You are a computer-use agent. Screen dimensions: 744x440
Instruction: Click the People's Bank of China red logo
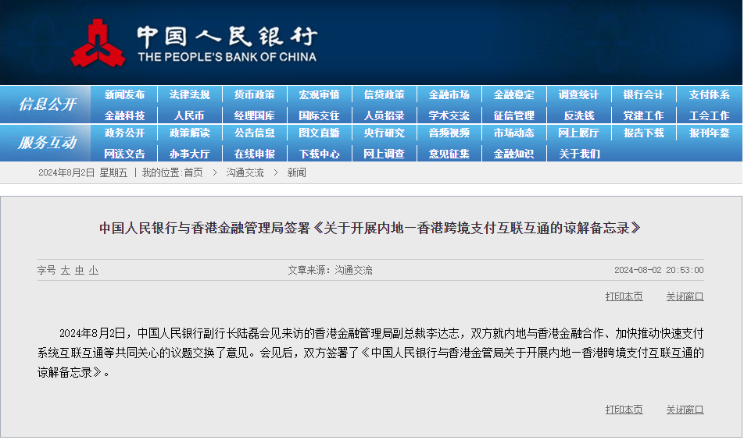(98, 44)
